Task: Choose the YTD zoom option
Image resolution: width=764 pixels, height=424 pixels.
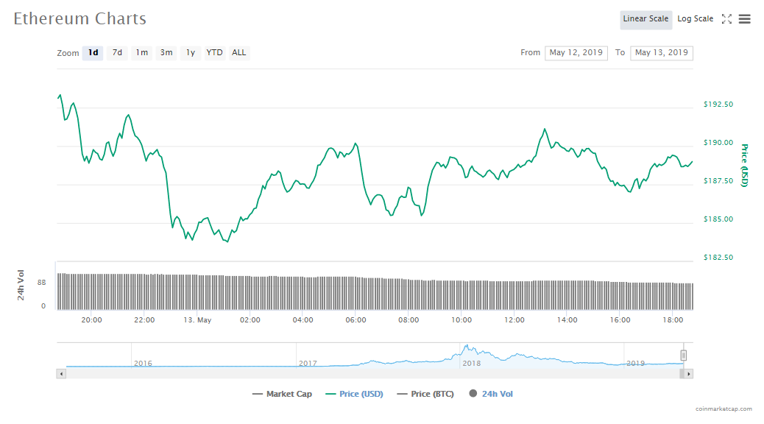Action: pos(214,53)
